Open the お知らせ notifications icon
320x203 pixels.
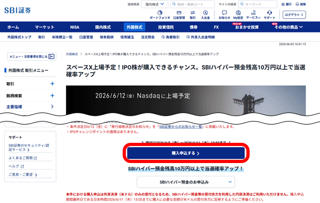[225, 15]
